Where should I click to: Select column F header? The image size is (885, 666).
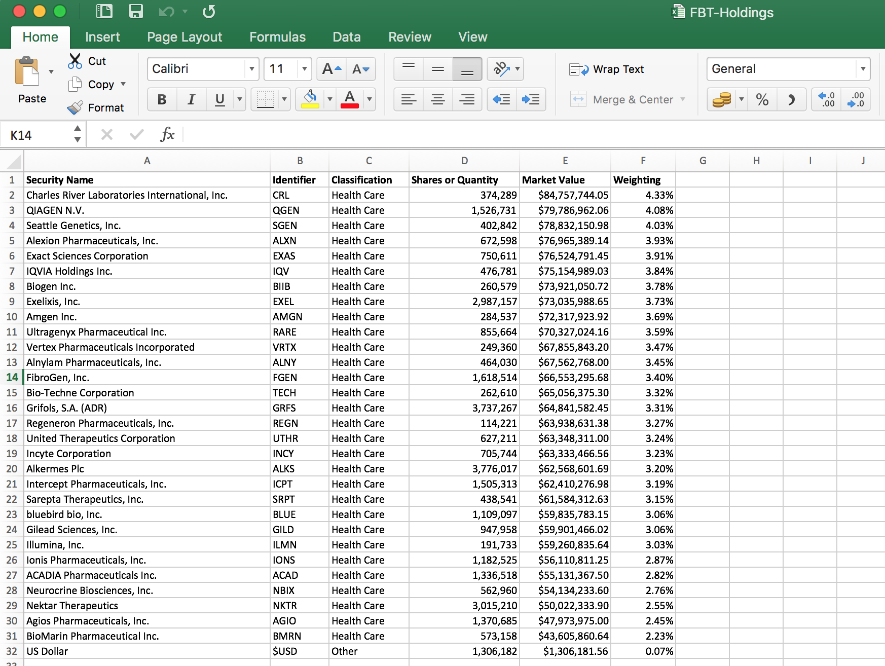643,161
